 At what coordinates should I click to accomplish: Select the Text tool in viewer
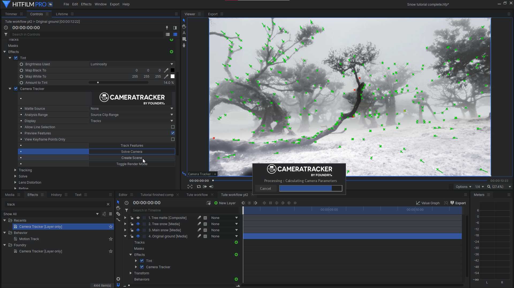tap(184, 33)
